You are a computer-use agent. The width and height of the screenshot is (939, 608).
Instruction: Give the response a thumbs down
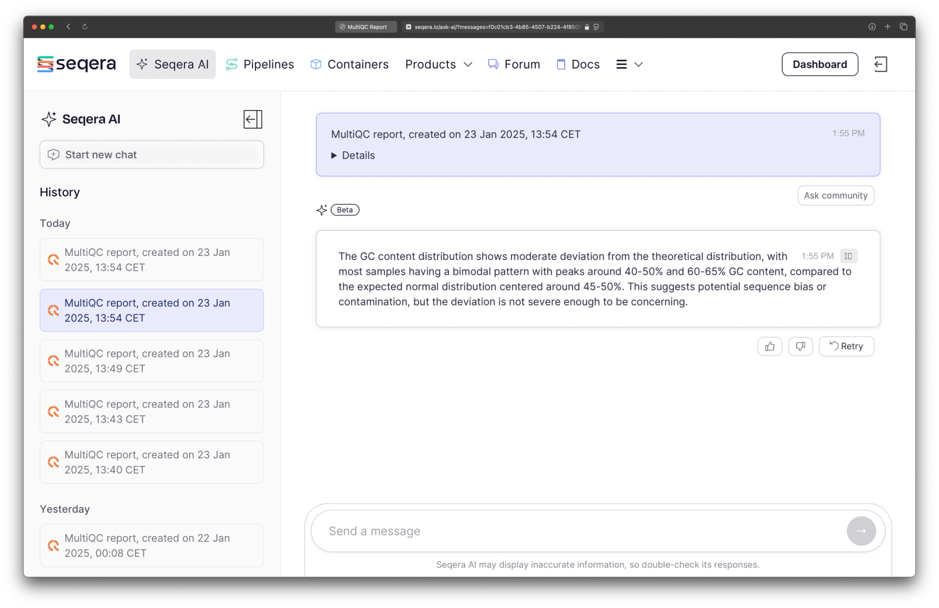[801, 346]
